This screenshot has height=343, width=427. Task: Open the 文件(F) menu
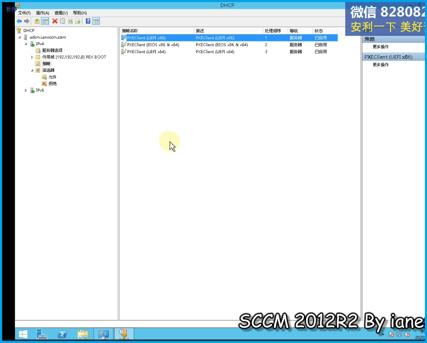[x=24, y=13]
